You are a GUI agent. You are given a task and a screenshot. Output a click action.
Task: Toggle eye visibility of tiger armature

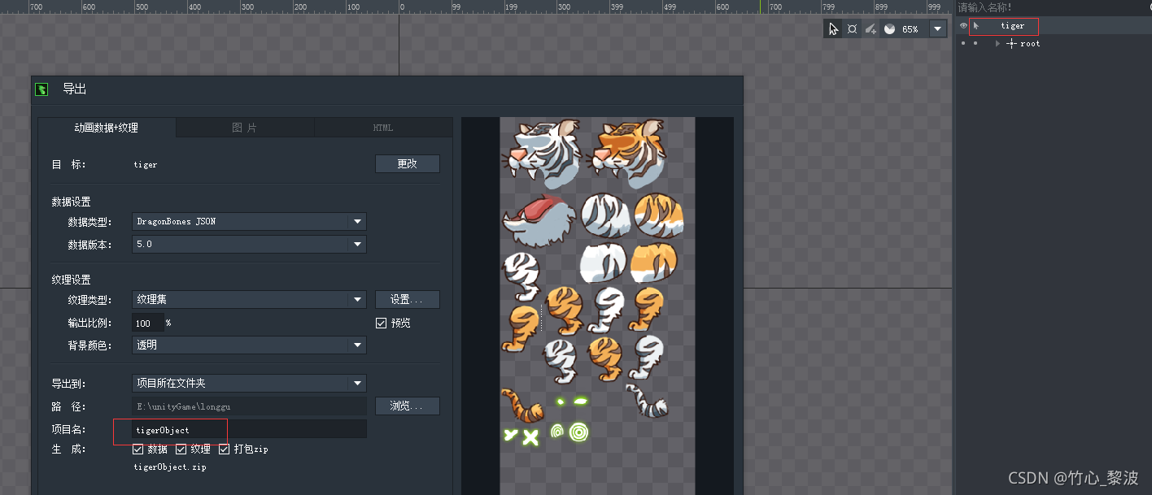963,26
